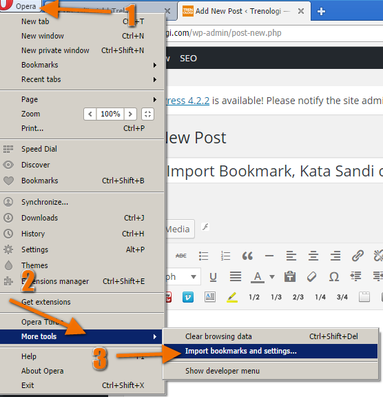Clear formatting with eraser icon
383x397 pixels.
(311, 276)
